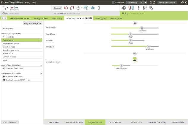This screenshot has width=188, height=125.
Task: Adjust the WindBlock slider handle
Action: pos(149,47)
